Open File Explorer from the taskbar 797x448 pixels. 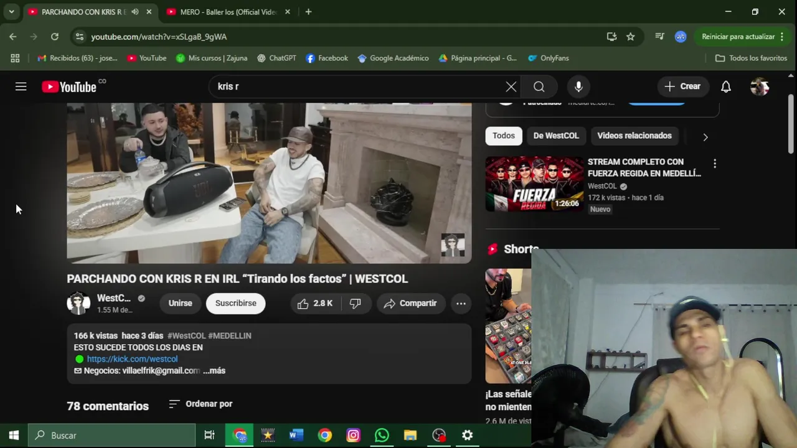410,436
